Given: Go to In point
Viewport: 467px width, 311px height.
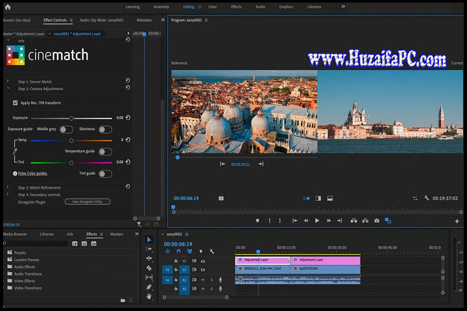Looking at the screenshot, I should tap(294, 220).
